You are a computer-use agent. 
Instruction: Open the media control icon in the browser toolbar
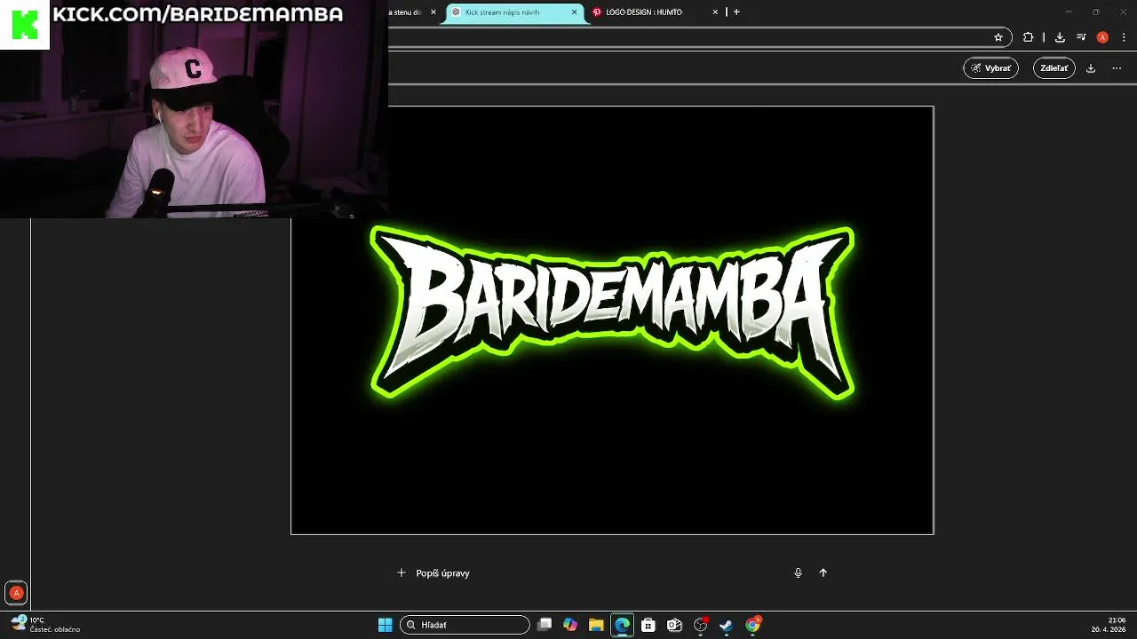pyautogui.click(x=1081, y=37)
